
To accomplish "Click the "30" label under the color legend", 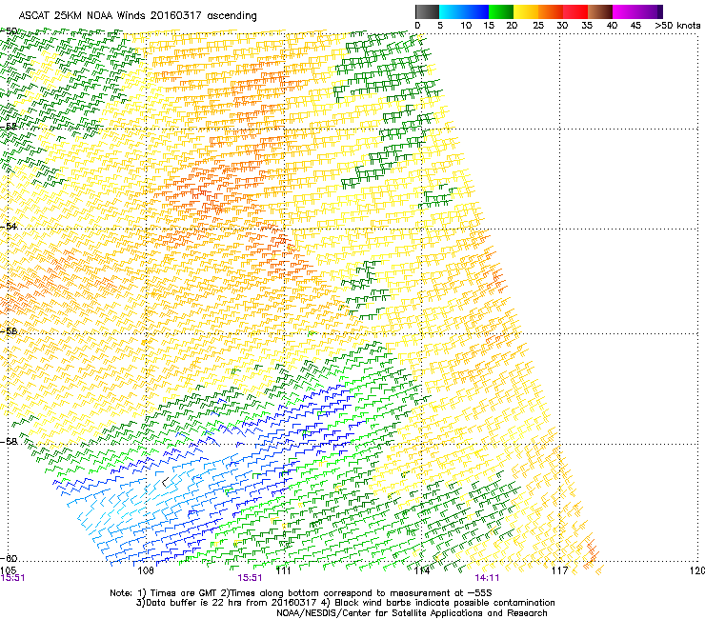I will (562, 26).
